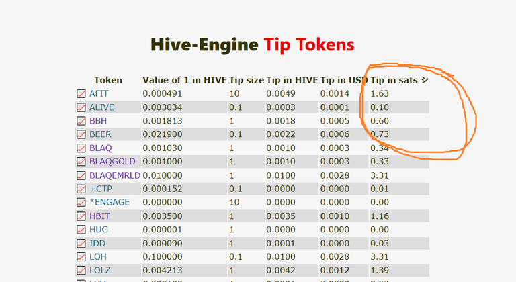
Task: Open the *ENGAGE token link
Action: point(110,202)
